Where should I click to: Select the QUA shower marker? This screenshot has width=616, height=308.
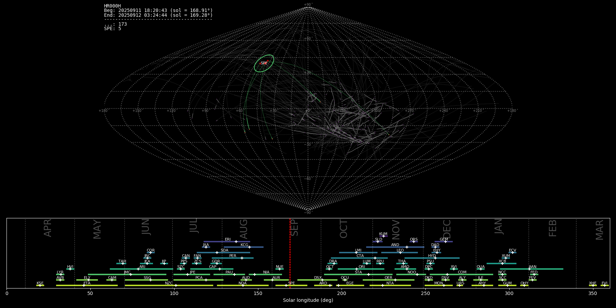click(x=480, y=269)
